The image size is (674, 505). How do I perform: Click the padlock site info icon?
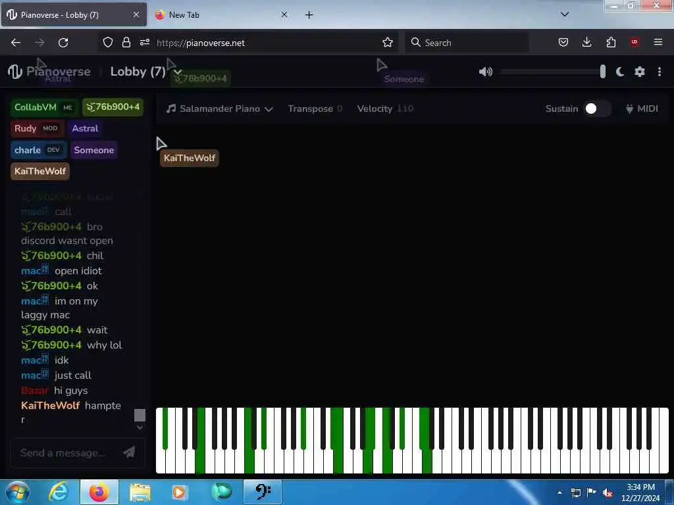click(x=126, y=43)
